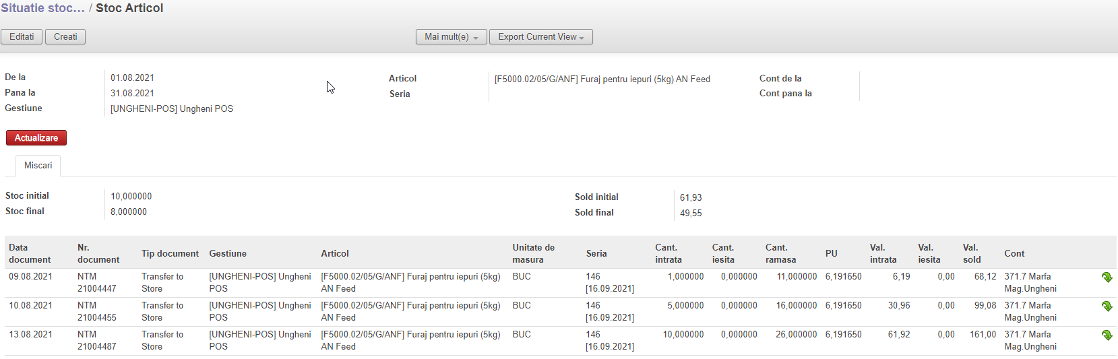Open row with document NTM 21004447
Image resolution: width=1118 pixels, height=359 pixels.
pos(96,282)
